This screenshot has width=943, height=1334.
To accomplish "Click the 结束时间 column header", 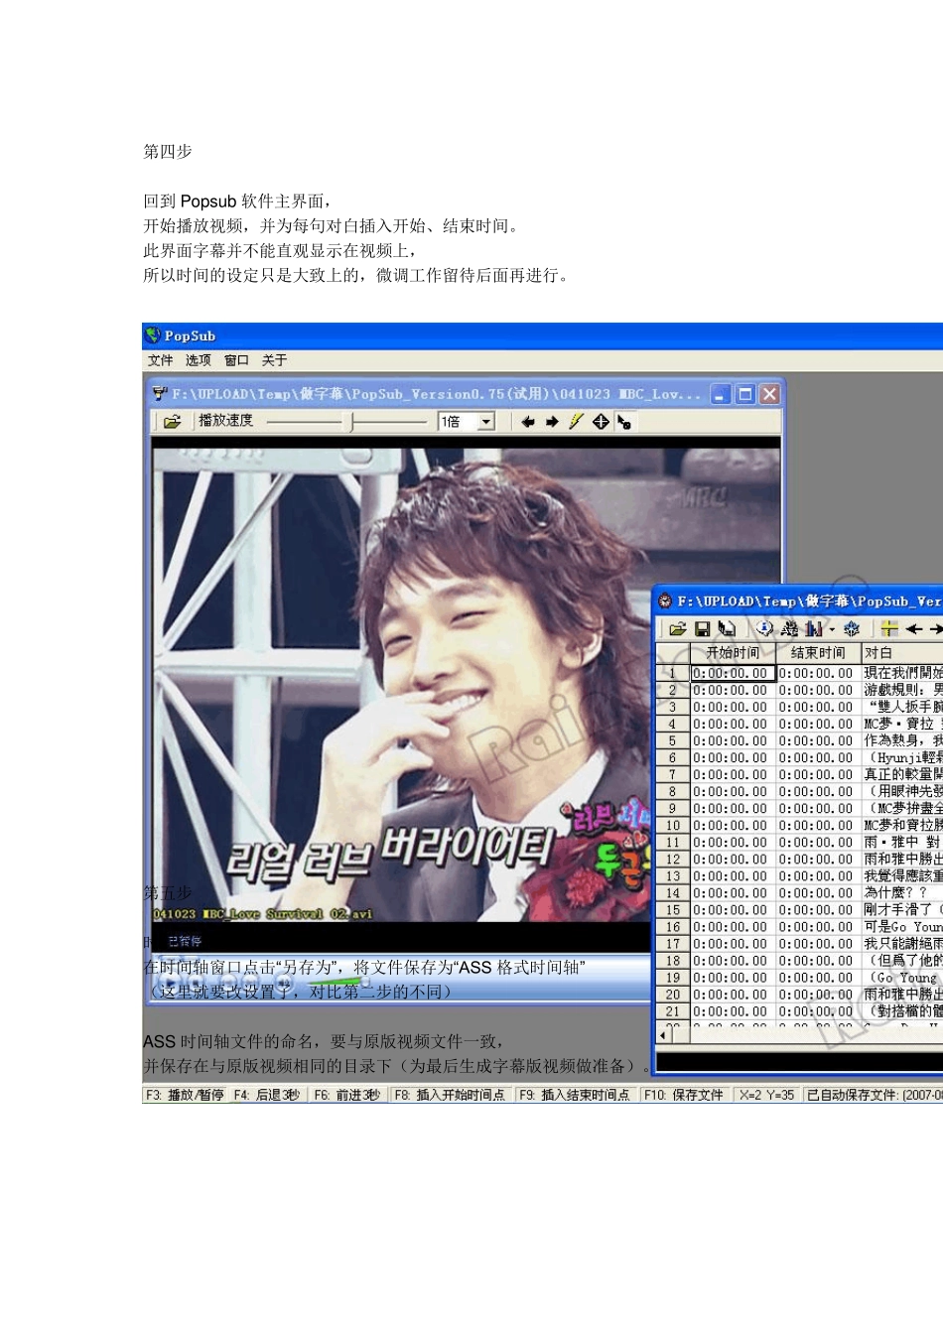I will [x=818, y=653].
